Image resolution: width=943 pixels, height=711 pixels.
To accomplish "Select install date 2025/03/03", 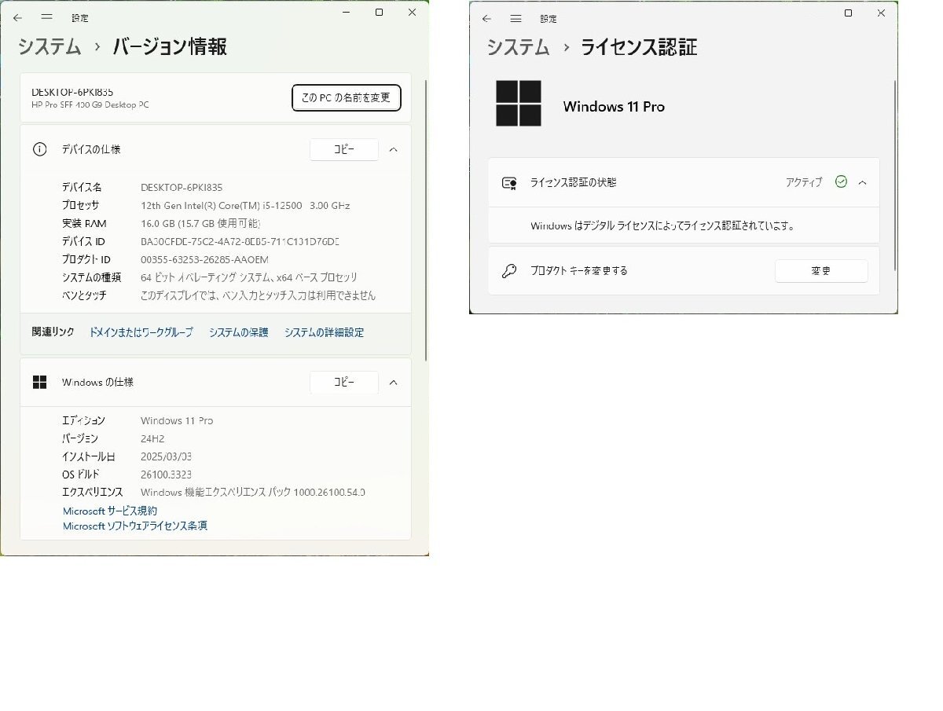I will [167, 456].
